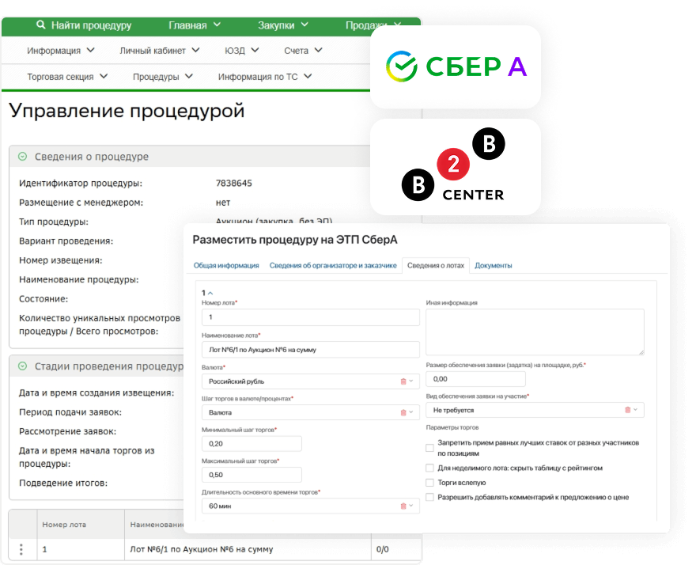
Task: Collapse the Сведения о процедуре section
Action: coord(23,157)
